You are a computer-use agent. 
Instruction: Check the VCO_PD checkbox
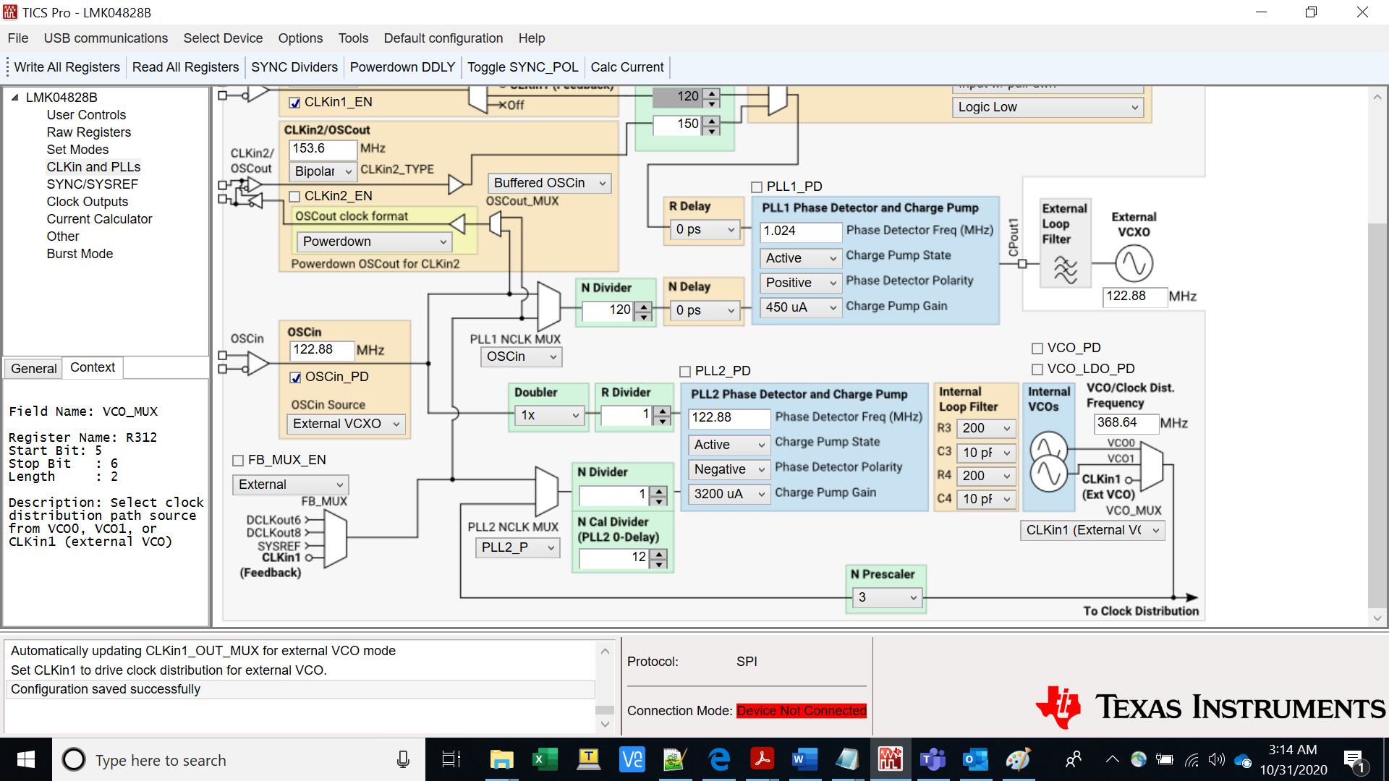point(1037,349)
